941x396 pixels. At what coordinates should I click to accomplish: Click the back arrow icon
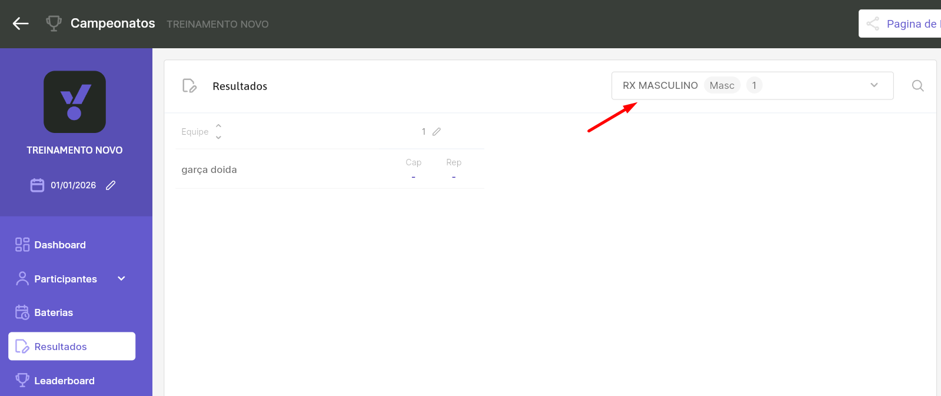point(21,24)
